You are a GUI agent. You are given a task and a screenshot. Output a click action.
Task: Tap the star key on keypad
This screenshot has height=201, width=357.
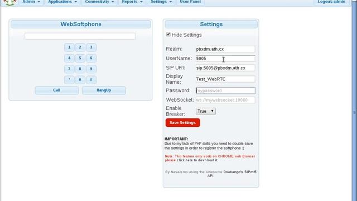pos(69,80)
